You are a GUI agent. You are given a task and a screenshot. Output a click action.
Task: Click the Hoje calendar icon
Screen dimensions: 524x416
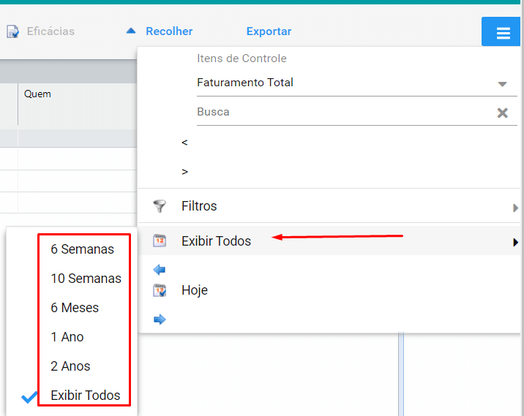[x=160, y=290]
